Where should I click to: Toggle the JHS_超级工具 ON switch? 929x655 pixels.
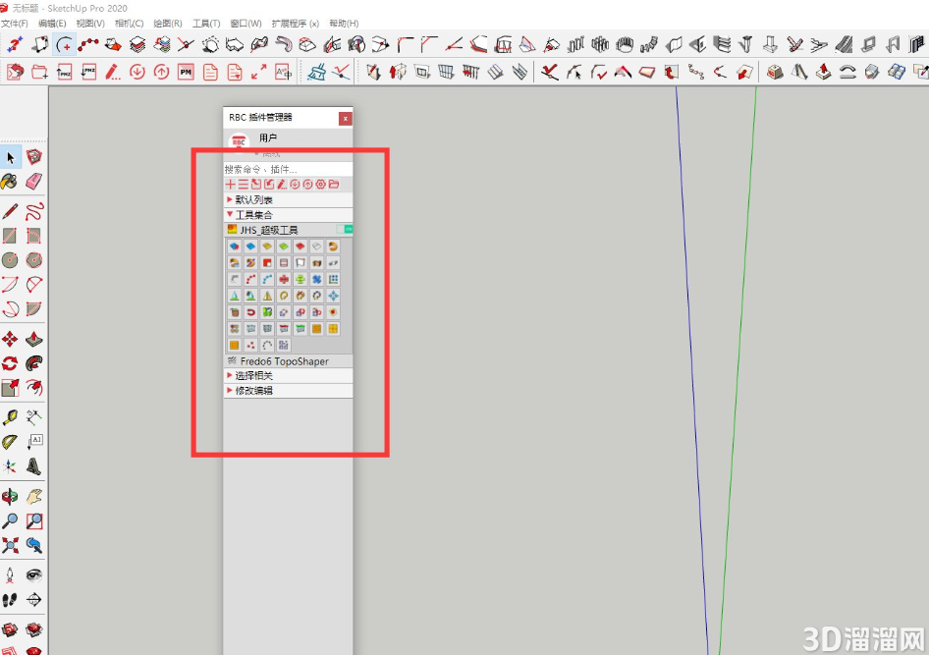(345, 229)
